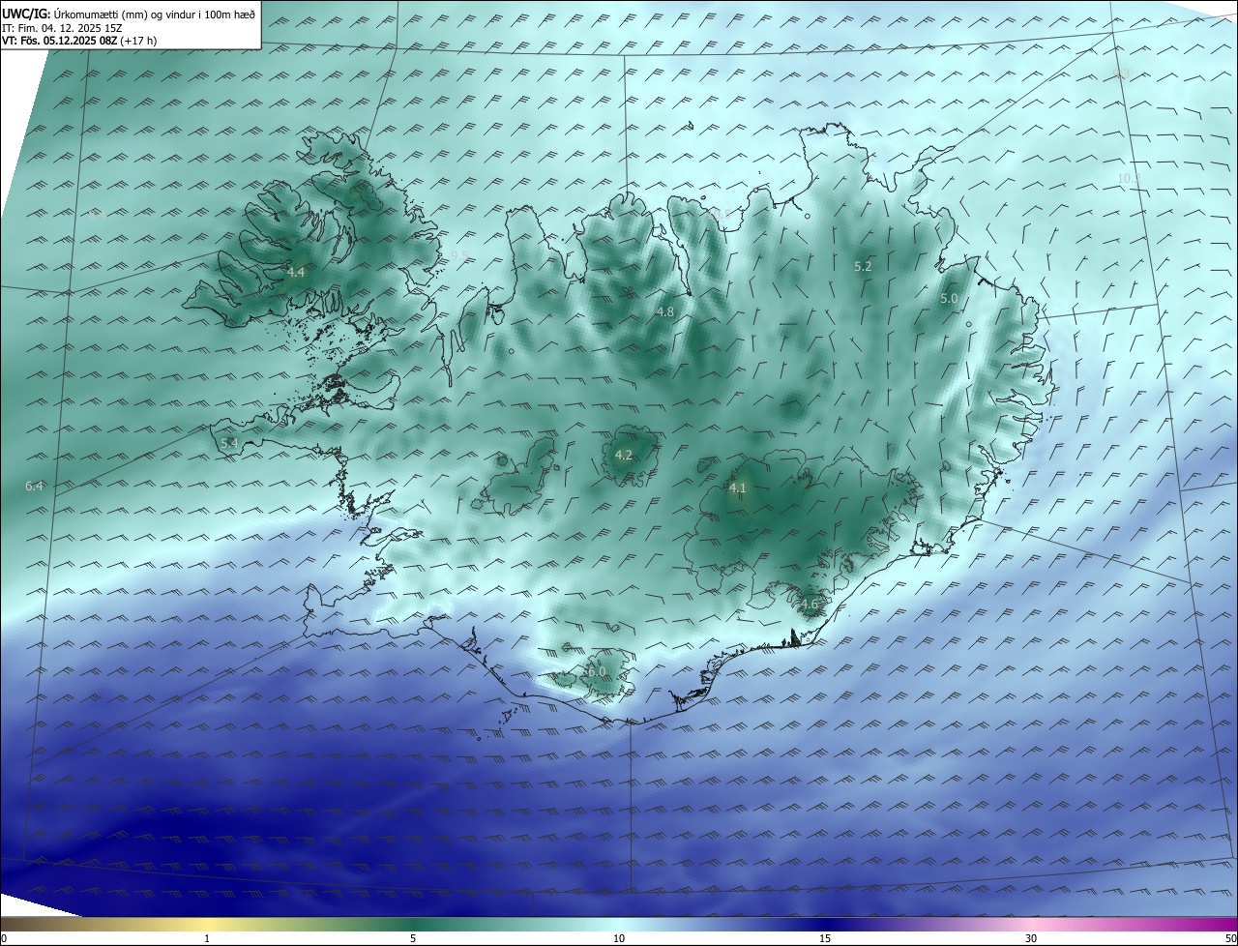Click the 6.4 value near the left edge

(x=35, y=486)
